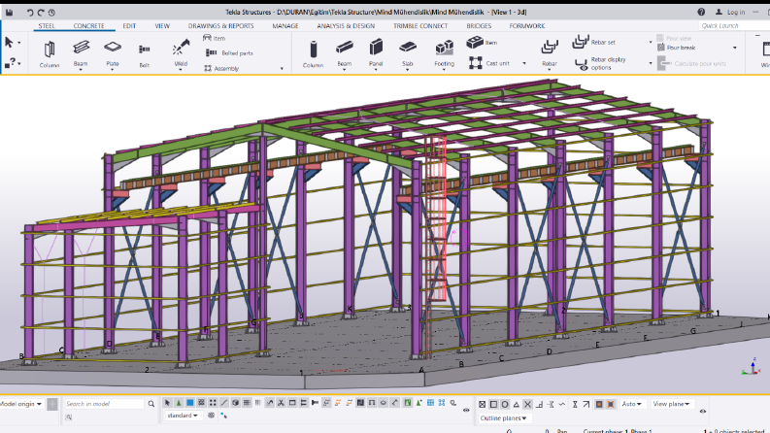Viewport: 770px width, 433px height.
Task: Select the concrete Panel tool
Action: point(376,52)
